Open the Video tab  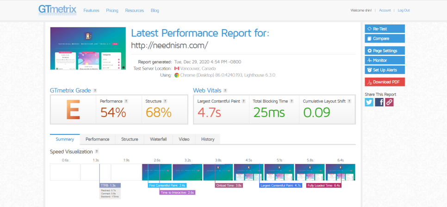click(184, 139)
